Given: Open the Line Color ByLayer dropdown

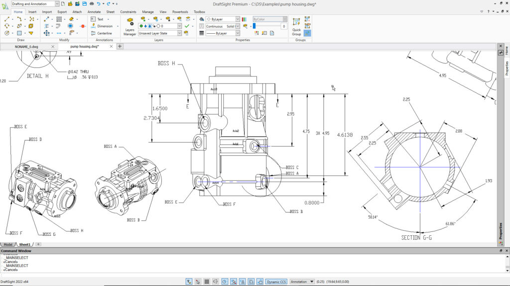Looking at the screenshot, I should pos(237,19).
